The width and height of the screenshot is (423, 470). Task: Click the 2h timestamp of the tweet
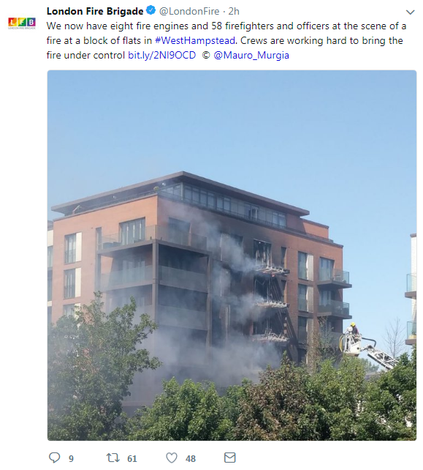(x=234, y=11)
